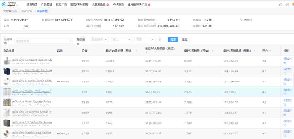Click thumbnail of mDesign Plastic Food Packet
The image size is (294, 139).
click(7, 133)
